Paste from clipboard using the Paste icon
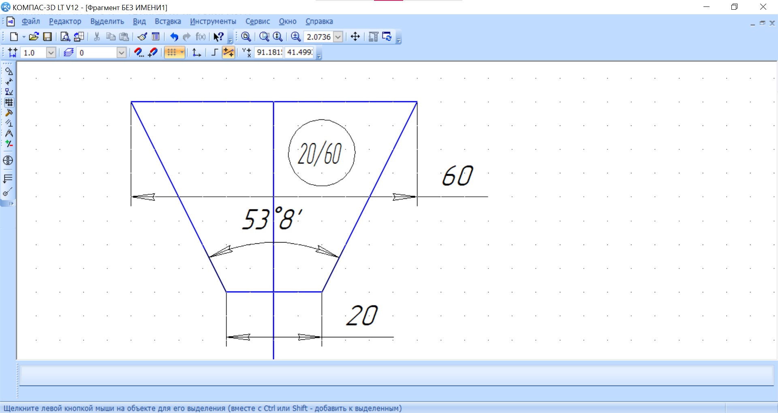This screenshot has height=413, width=778. coord(124,37)
